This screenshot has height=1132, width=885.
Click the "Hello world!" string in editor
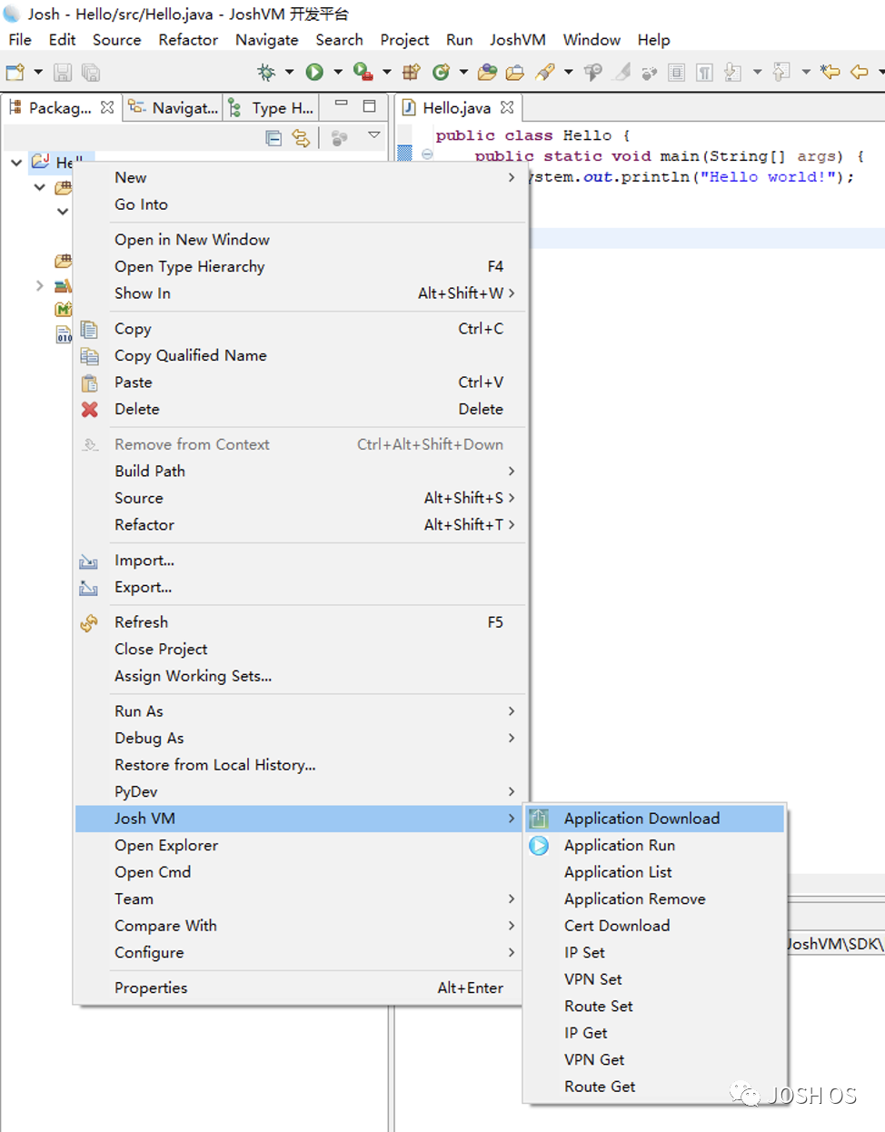point(768,177)
